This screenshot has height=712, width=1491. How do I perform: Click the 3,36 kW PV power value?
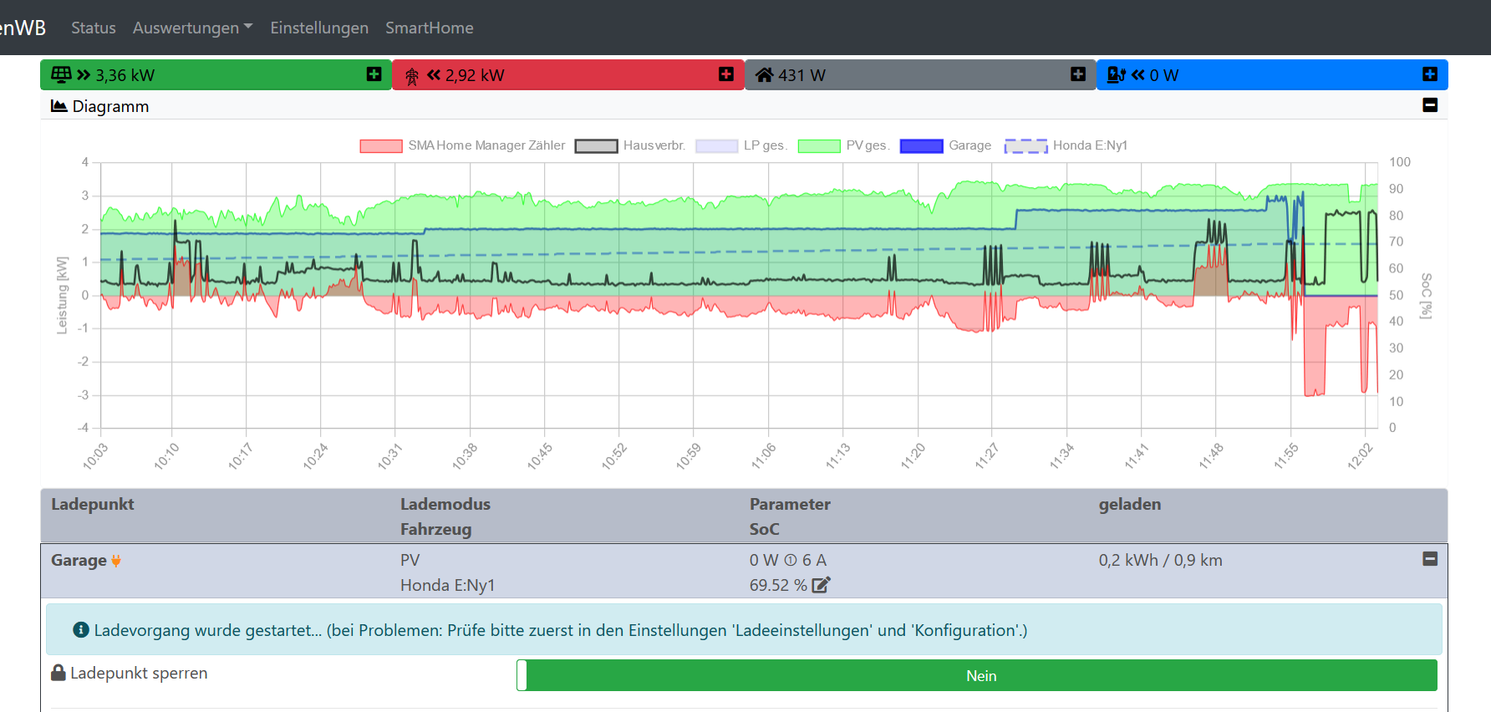pos(125,75)
